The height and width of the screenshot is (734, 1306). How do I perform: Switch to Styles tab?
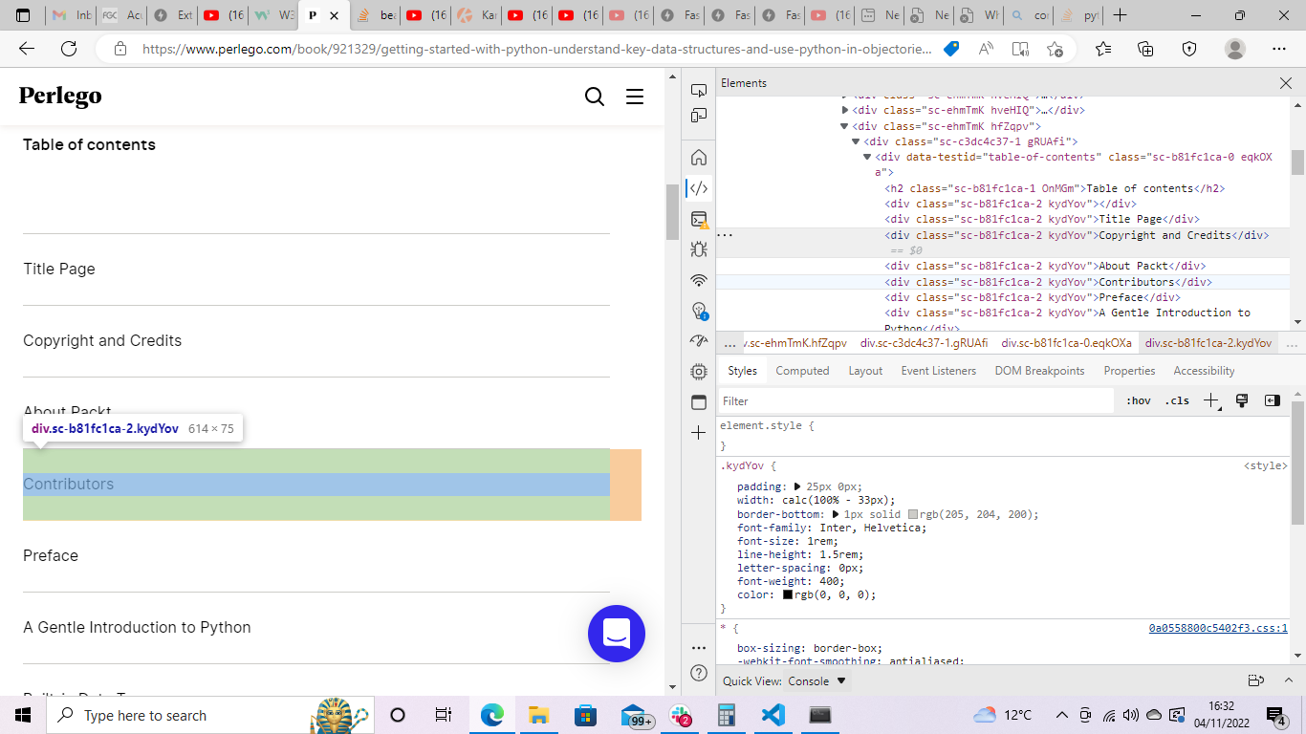(x=742, y=371)
